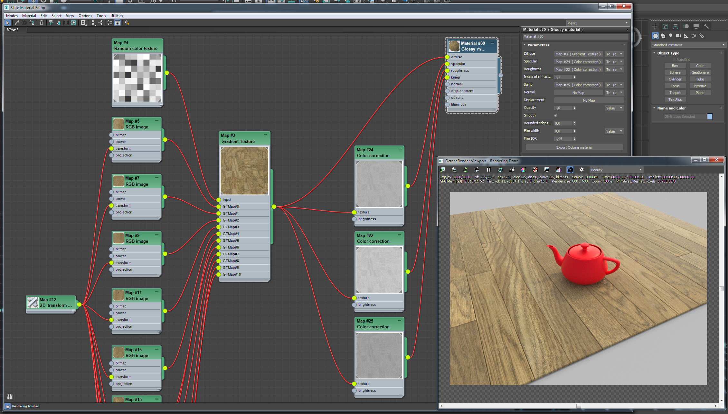Select the eyedropper Pick Material tool
The image size is (728, 414).
coord(17,23)
